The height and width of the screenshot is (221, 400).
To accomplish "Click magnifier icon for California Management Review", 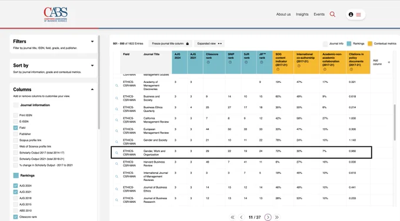I will coord(116,120).
